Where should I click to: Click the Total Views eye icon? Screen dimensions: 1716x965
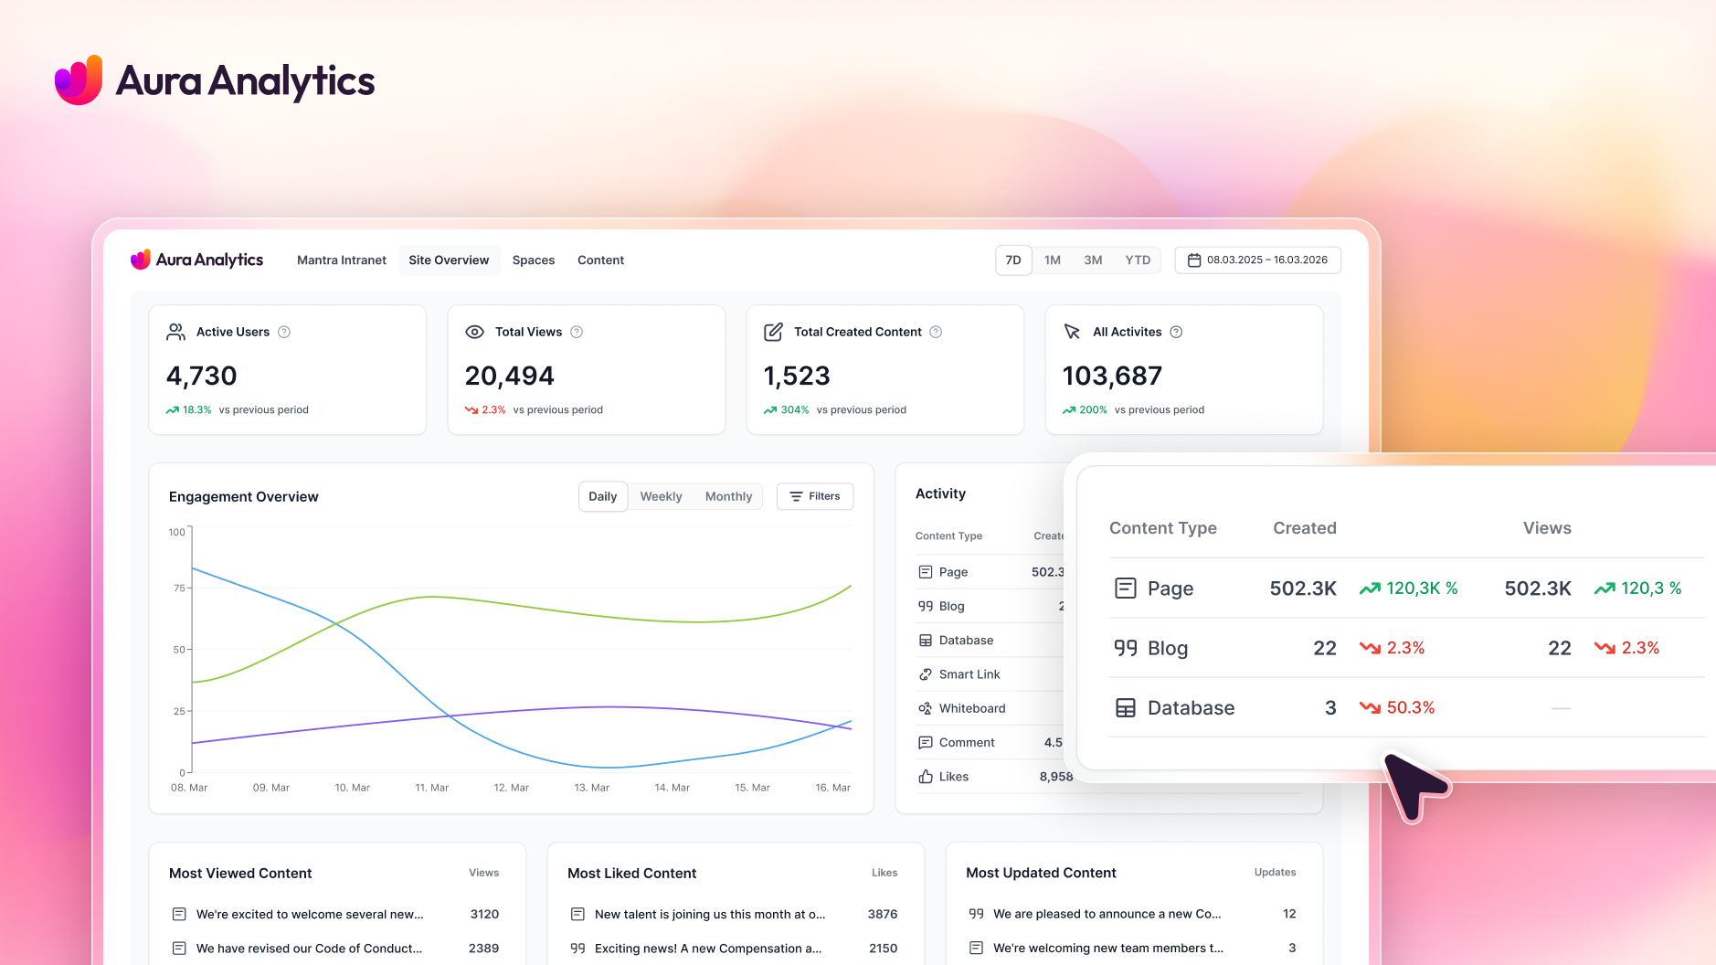pyautogui.click(x=475, y=332)
